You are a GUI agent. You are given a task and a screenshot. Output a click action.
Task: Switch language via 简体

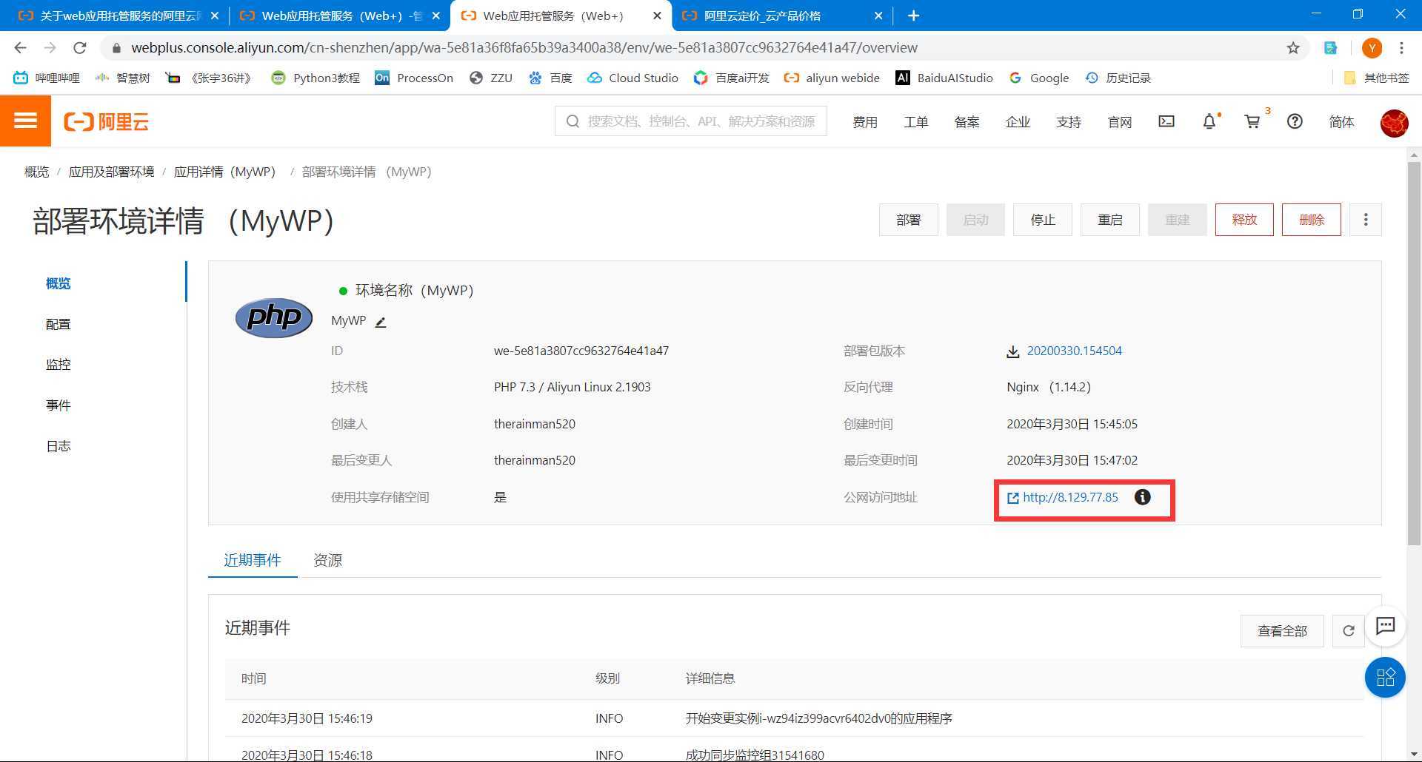[1341, 122]
